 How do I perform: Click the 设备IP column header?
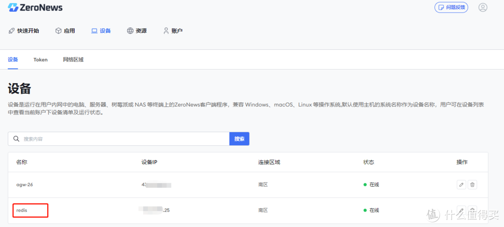tap(149, 162)
